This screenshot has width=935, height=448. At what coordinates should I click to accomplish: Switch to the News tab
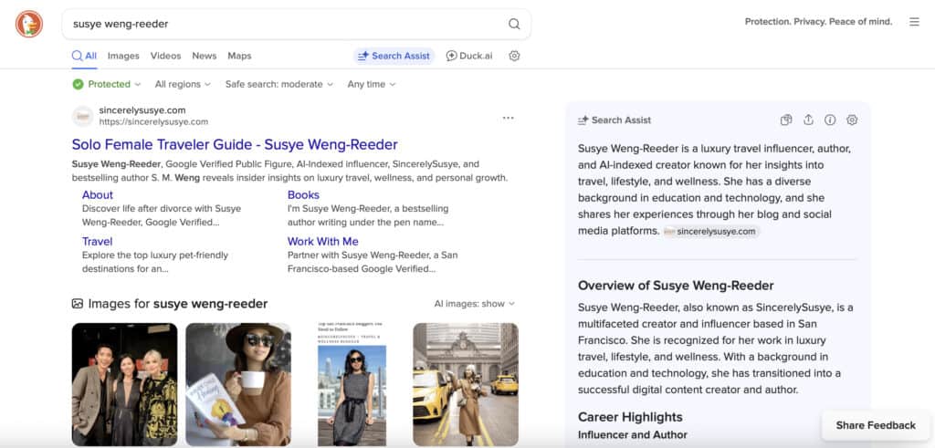(x=204, y=56)
